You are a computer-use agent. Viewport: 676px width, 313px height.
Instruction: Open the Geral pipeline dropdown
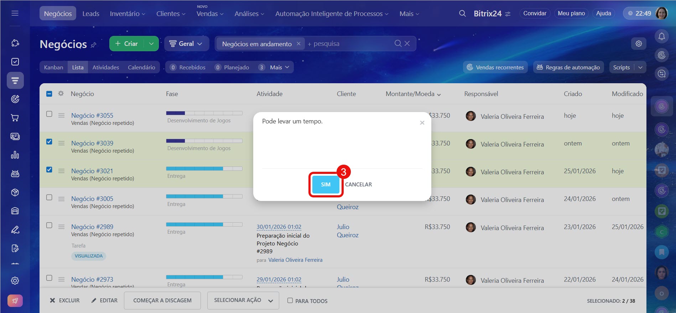(186, 44)
